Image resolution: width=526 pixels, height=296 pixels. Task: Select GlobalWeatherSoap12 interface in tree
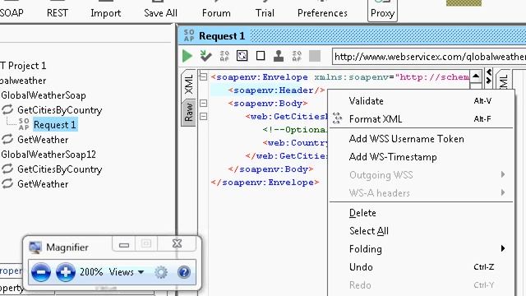[48, 155]
